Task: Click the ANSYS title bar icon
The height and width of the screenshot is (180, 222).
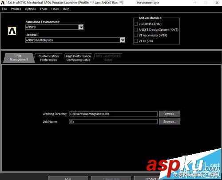Action: tap(3, 3)
